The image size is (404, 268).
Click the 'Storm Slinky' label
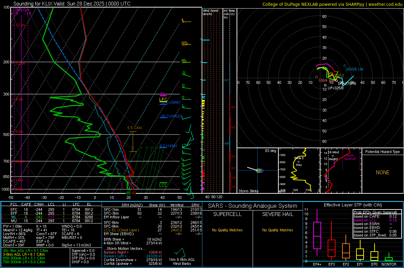(248, 191)
